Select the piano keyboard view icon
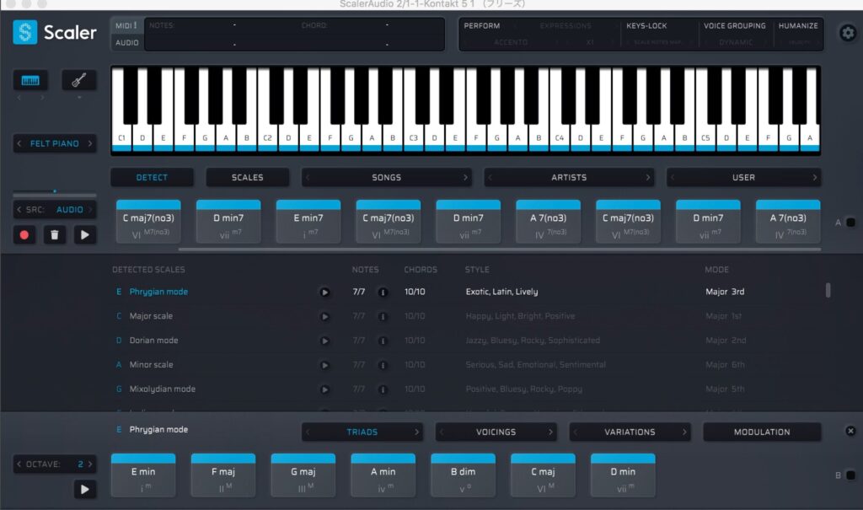 click(x=30, y=81)
